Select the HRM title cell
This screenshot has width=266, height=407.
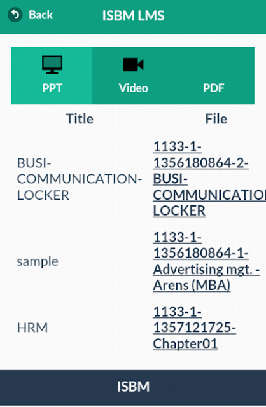point(32,328)
